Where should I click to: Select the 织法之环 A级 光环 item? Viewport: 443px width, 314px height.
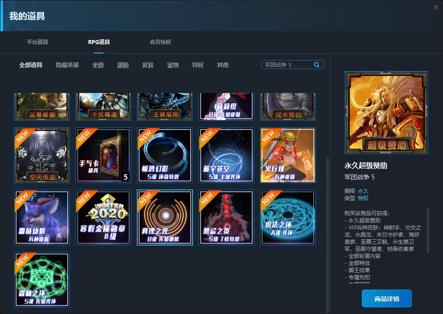click(288, 217)
